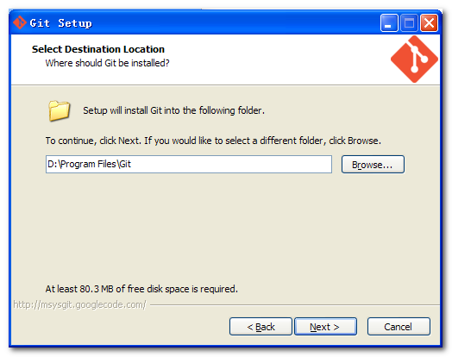Cancel the Git installation
The image size is (452, 357).
[399, 327]
